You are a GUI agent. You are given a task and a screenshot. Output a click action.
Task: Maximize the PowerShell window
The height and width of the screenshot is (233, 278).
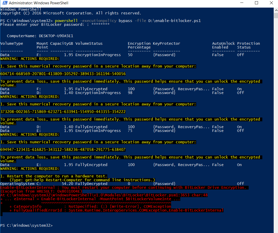tap(256, 3)
